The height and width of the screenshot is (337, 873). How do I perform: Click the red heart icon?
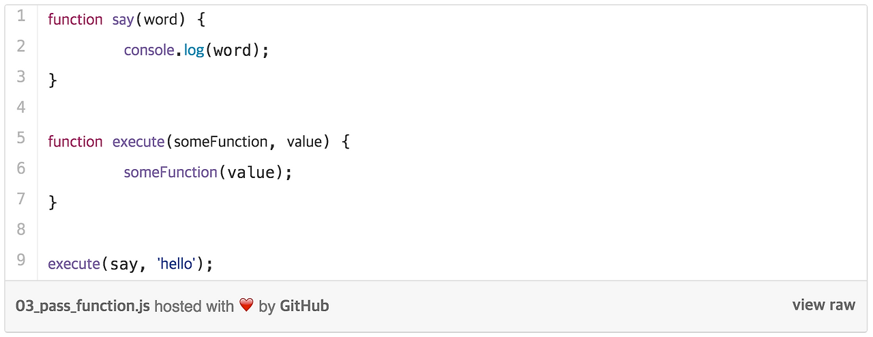(246, 306)
